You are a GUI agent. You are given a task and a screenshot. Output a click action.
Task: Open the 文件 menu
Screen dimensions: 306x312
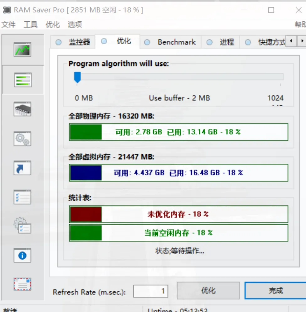click(x=8, y=24)
